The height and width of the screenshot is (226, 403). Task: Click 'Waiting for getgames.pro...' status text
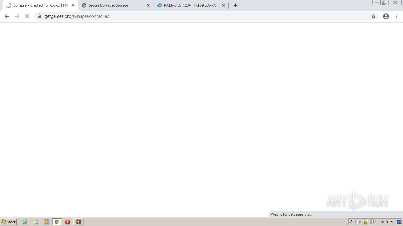292,214
